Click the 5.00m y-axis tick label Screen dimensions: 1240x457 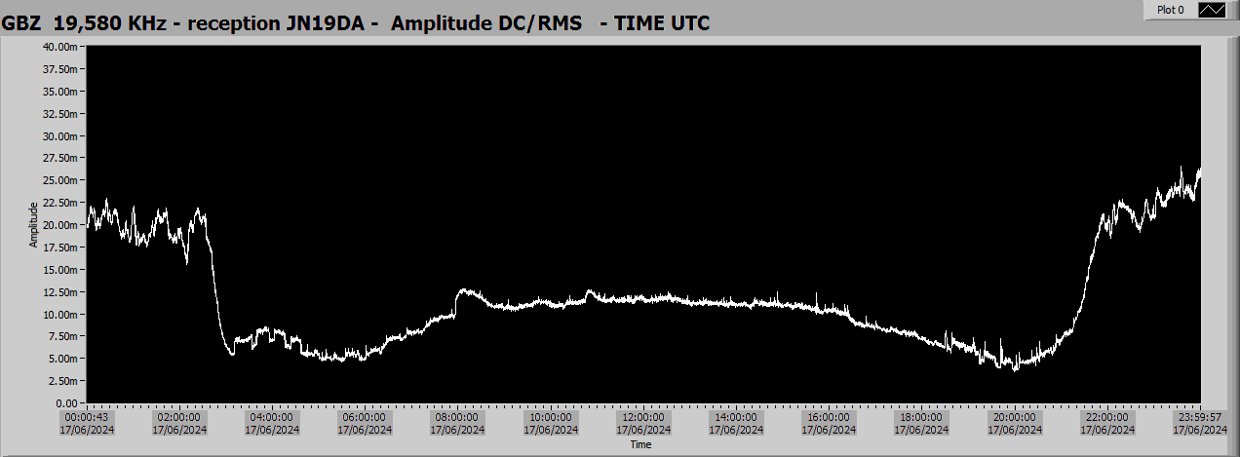(63, 359)
